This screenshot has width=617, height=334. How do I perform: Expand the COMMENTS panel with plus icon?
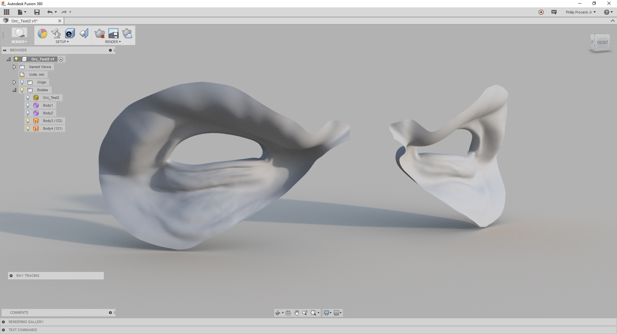110,312
